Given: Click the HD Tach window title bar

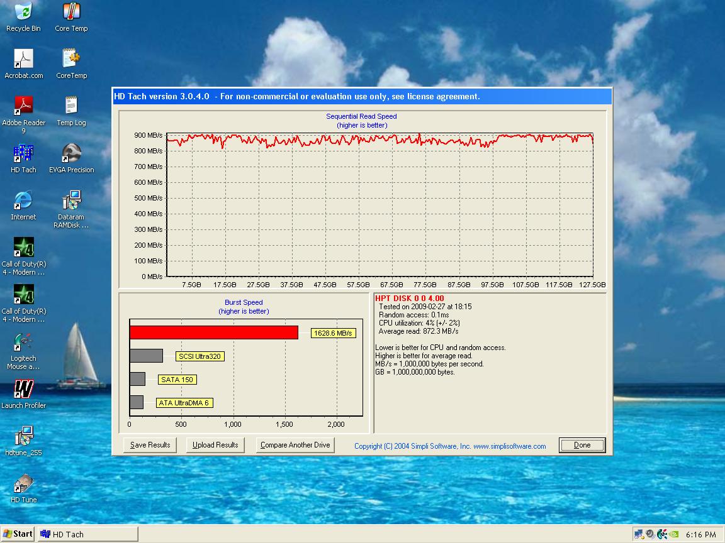Looking at the screenshot, I should (x=362, y=97).
